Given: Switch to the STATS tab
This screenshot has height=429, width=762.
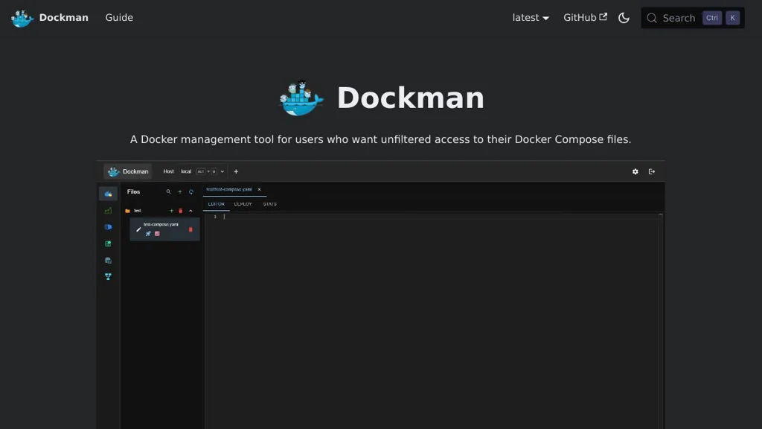Looking at the screenshot, I should point(269,204).
